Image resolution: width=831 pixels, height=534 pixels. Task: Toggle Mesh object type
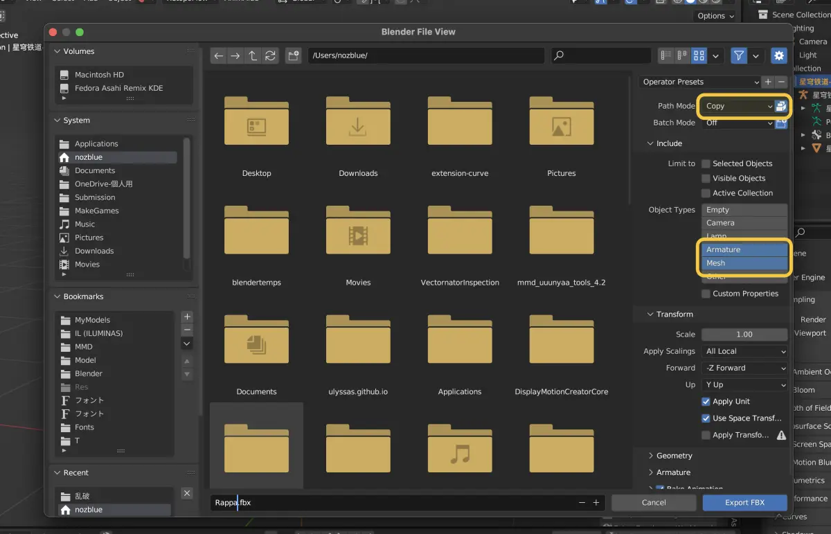pyautogui.click(x=744, y=263)
